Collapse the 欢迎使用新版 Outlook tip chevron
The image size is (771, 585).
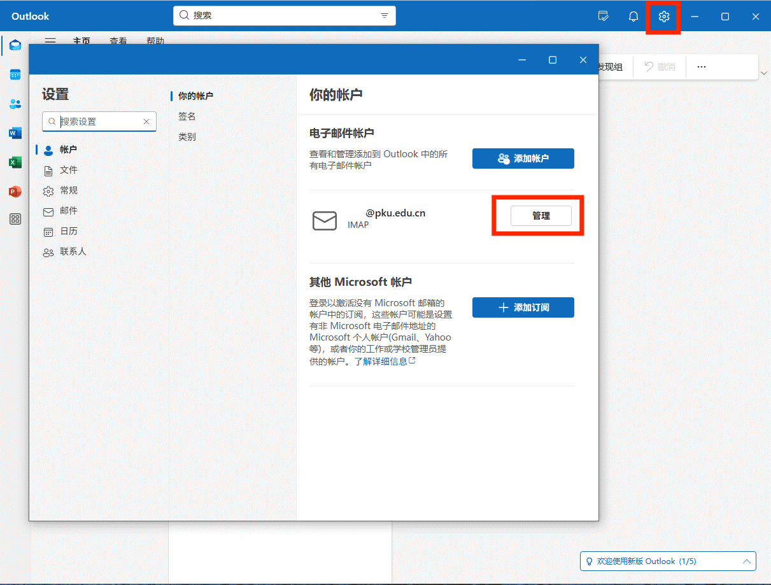pyautogui.click(x=746, y=561)
